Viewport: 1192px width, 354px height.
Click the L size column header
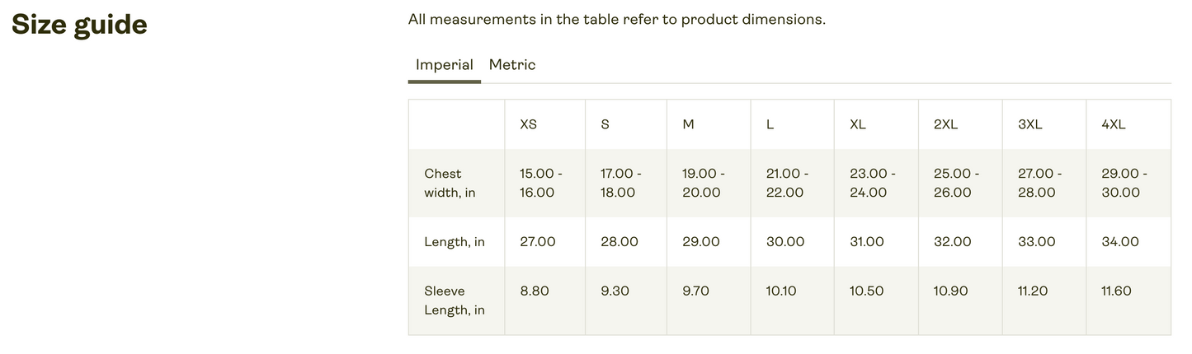point(770,124)
